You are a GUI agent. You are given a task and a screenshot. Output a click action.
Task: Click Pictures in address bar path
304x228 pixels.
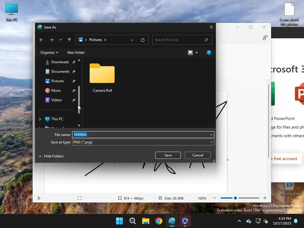(95, 40)
